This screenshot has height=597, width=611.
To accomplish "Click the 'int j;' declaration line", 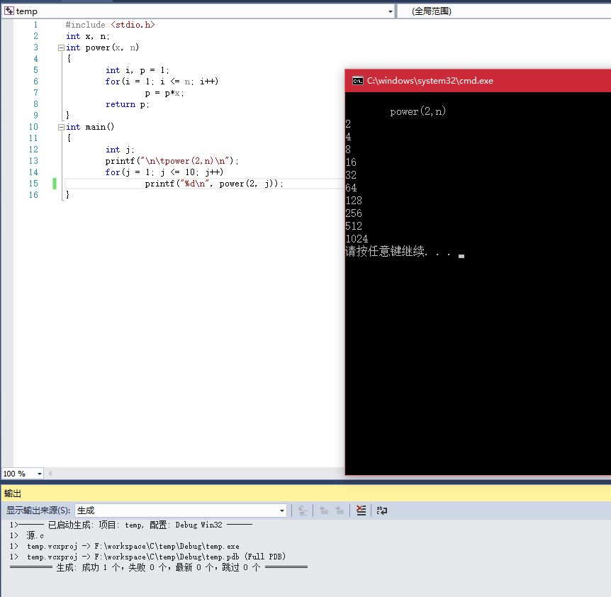I will tap(120, 150).
